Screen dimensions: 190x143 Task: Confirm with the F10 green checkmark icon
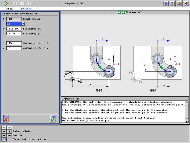pyautogui.click(x=53, y=119)
